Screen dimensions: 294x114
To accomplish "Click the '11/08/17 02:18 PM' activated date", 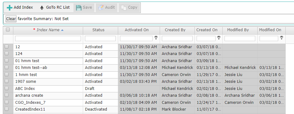I will pyautogui.click(x=139, y=109).
